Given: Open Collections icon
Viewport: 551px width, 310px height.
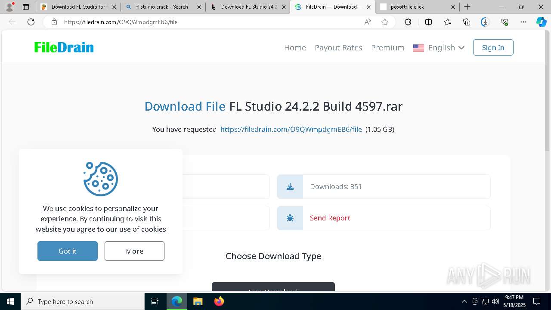Looking at the screenshot, I should tap(467, 22).
